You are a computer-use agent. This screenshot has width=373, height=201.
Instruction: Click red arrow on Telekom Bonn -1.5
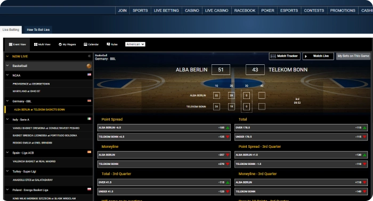click(x=364, y=164)
